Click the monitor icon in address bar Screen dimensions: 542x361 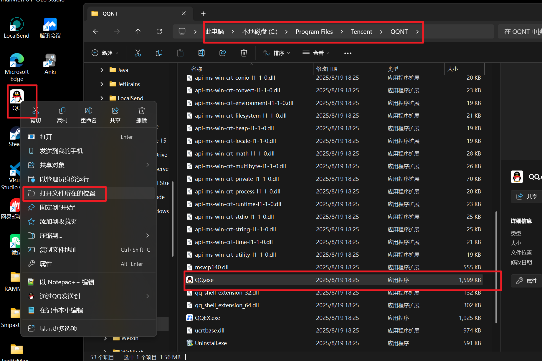click(182, 31)
